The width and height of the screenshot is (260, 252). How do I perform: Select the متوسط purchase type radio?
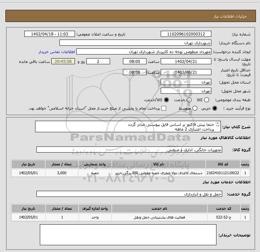tap(195, 108)
